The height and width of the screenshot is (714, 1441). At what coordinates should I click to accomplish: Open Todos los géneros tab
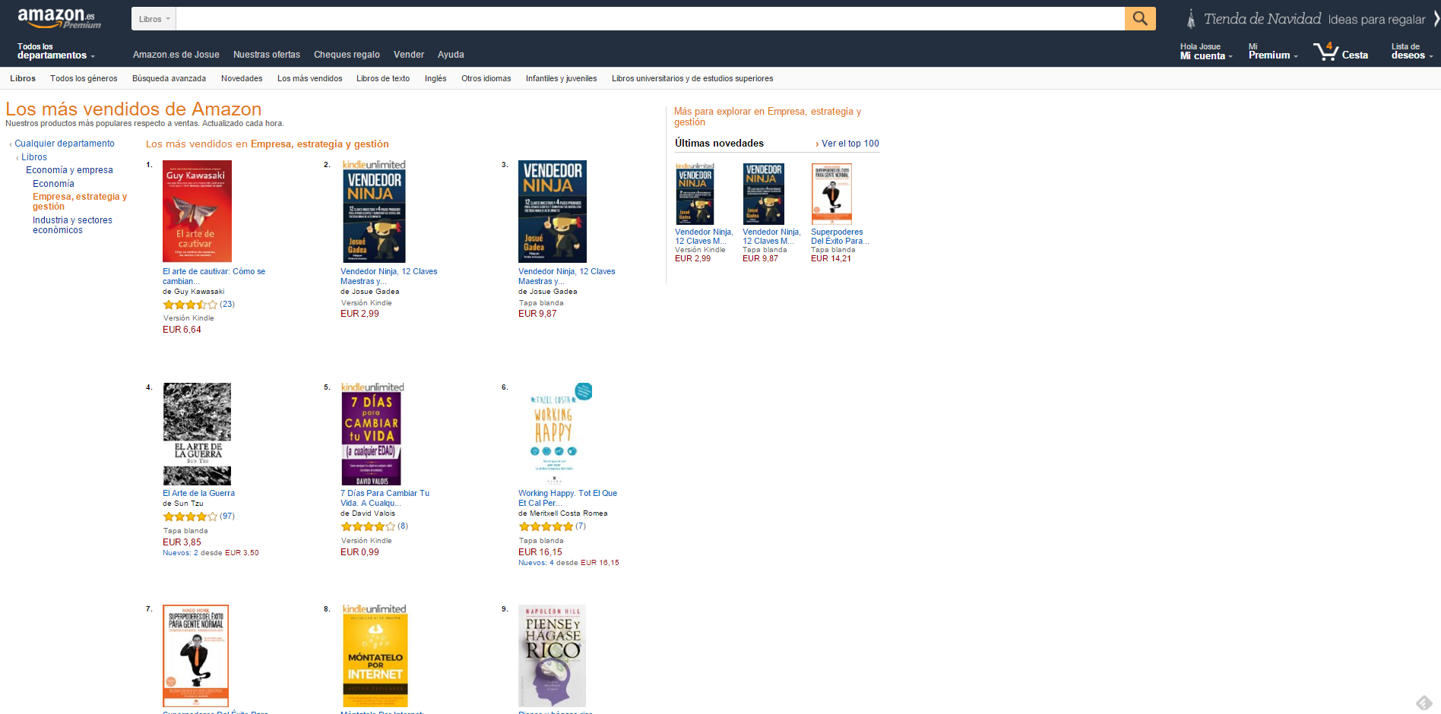coord(84,78)
